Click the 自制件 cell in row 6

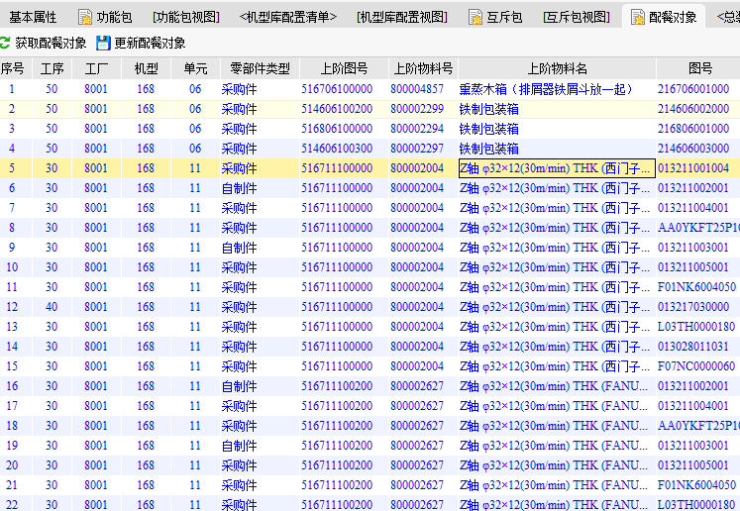[240, 188]
